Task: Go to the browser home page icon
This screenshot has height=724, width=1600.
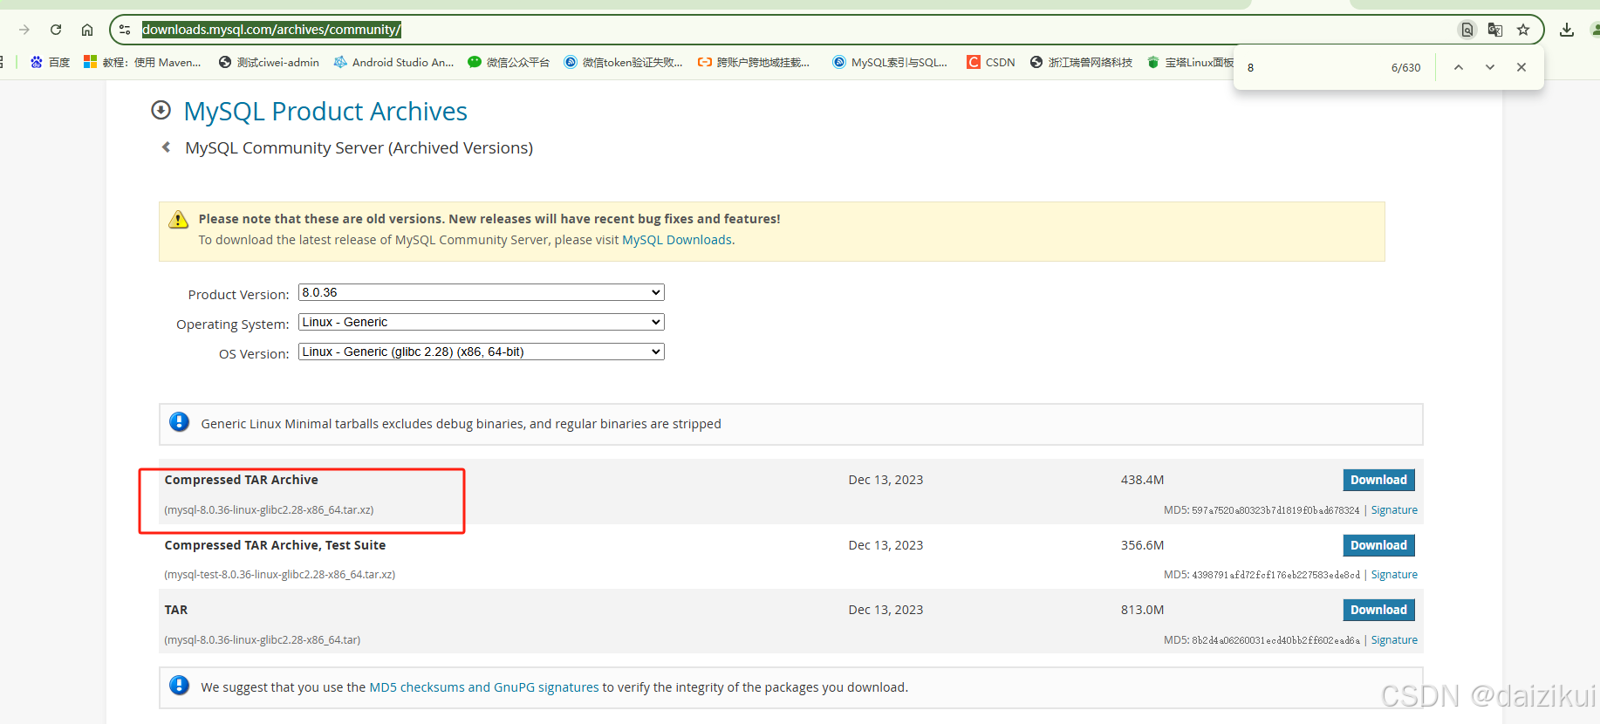Action: click(x=87, y=30)
